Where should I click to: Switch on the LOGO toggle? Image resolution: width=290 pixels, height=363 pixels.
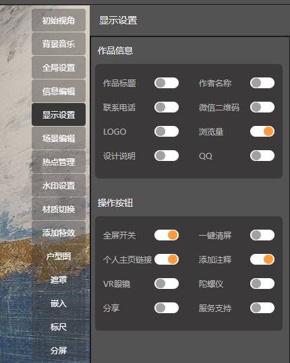point(167,131)
